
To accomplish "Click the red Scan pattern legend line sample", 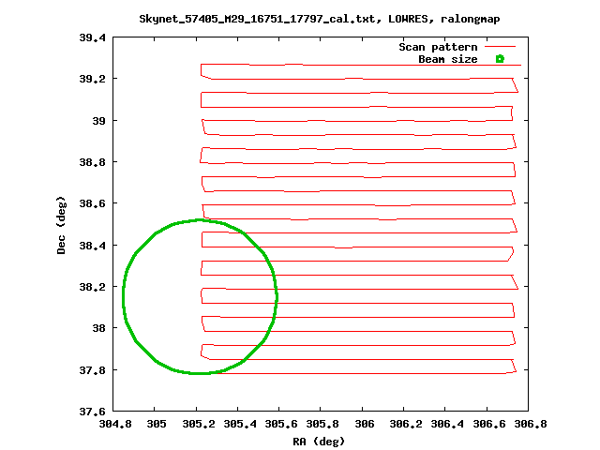I will (500, 47).
